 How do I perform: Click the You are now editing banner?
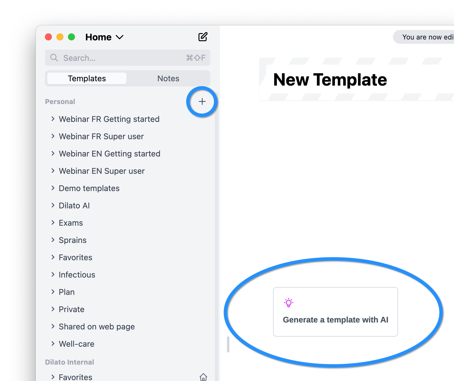click(423, 37)
